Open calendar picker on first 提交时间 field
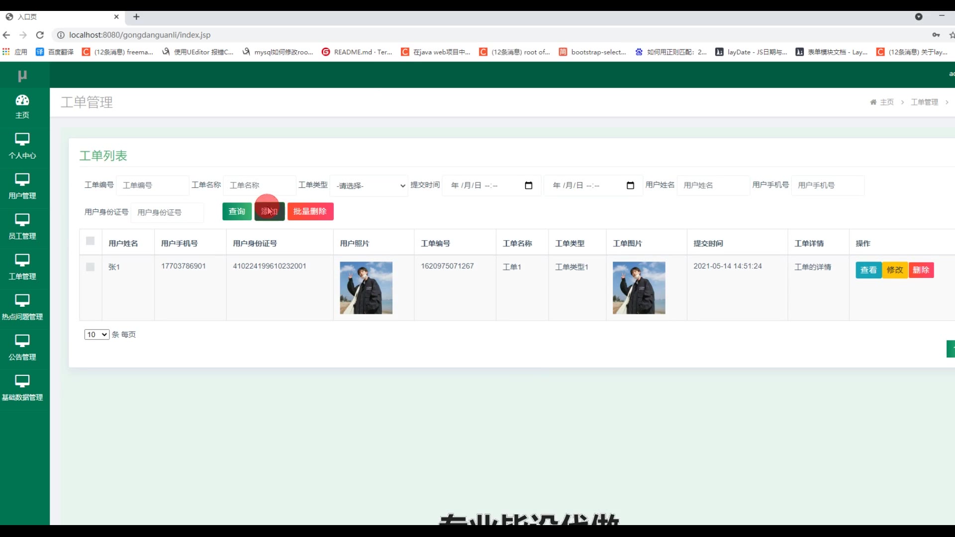This screenshot has width=955, height=537. click(x=528, y=185)
